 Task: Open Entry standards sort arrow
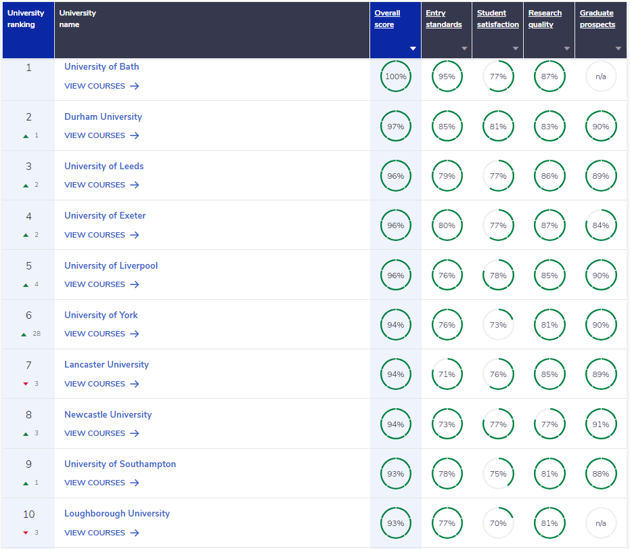[x=464, y=49]
